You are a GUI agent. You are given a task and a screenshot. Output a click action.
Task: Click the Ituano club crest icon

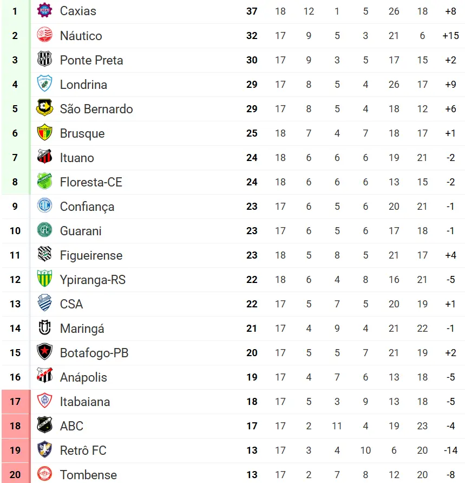pyautogui.click(x=44, y=157)
